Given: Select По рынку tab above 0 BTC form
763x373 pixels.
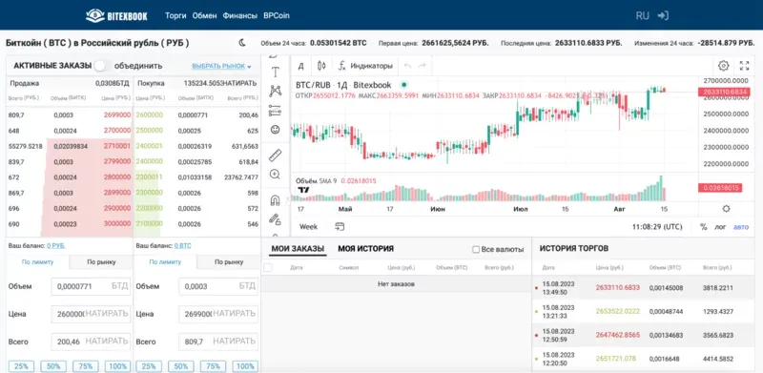Looking at the screenshot, I should click(229, 262).
